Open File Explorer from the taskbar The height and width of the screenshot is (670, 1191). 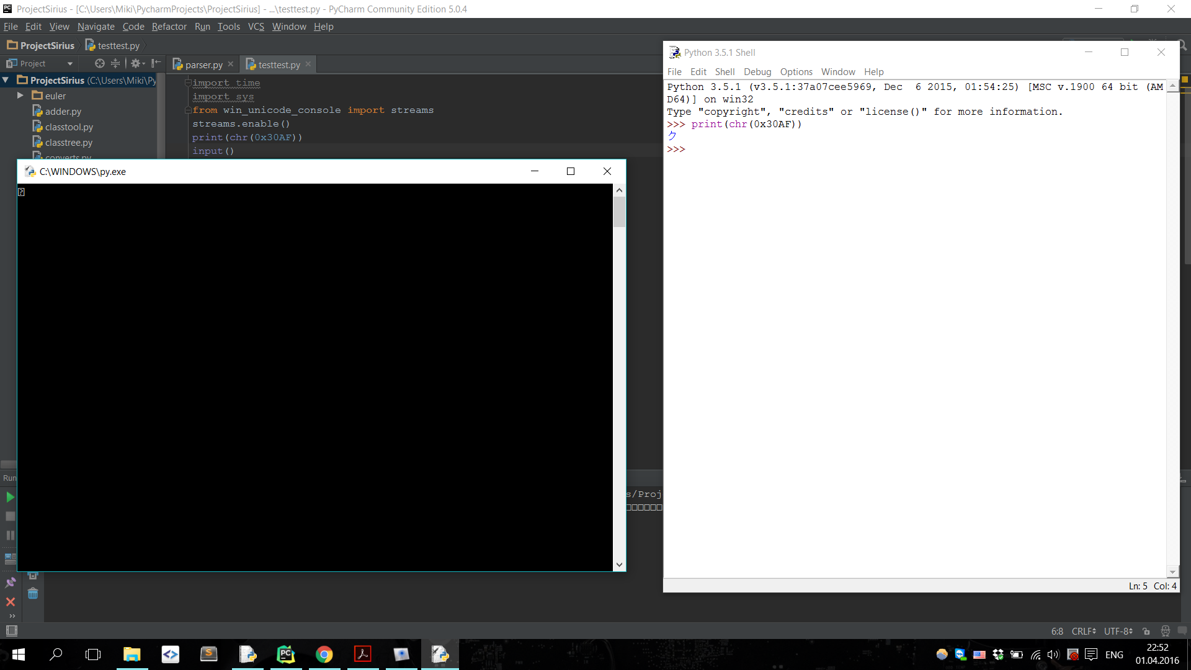click(x=132, y=654)
